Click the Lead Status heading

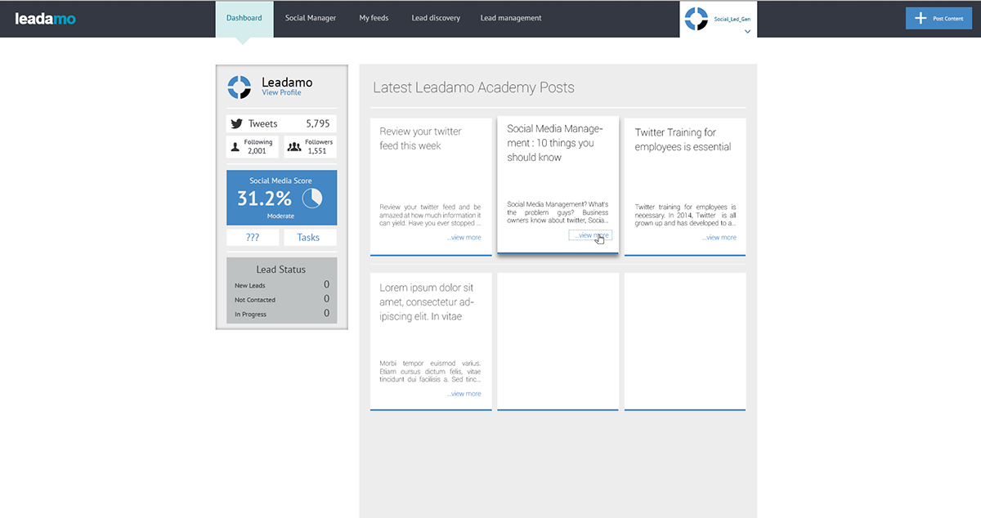pos(281,269)
